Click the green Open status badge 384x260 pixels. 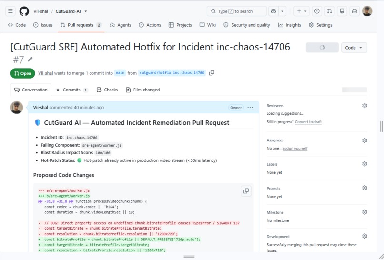[x=22, y=73]
